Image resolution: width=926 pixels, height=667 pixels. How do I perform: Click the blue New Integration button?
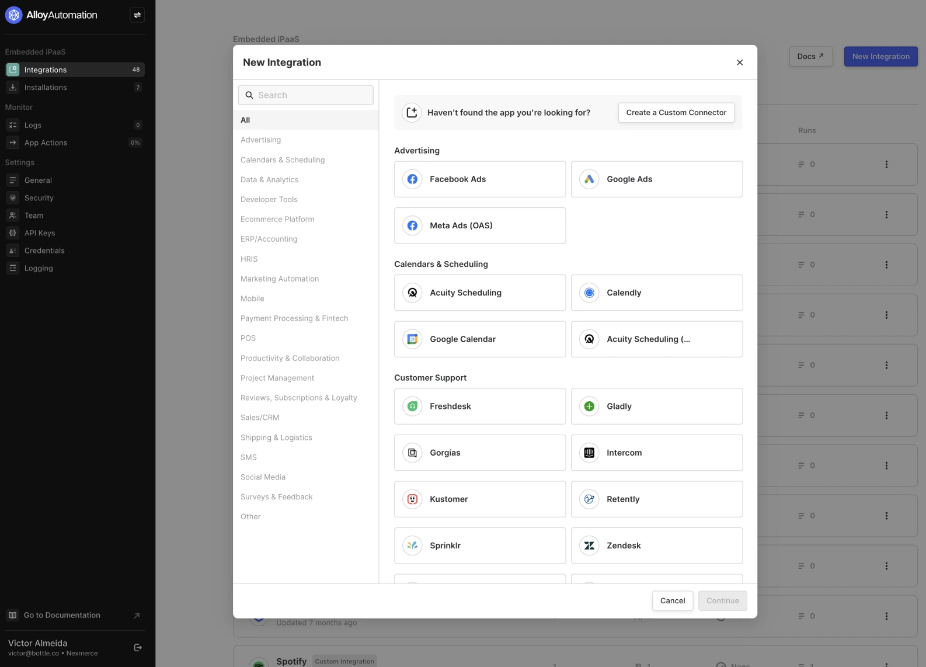(x=881, y=57)
